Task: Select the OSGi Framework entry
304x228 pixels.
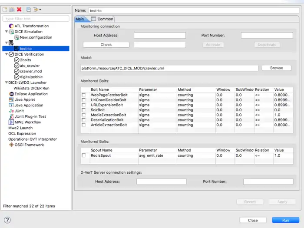Action: [30, 145]
